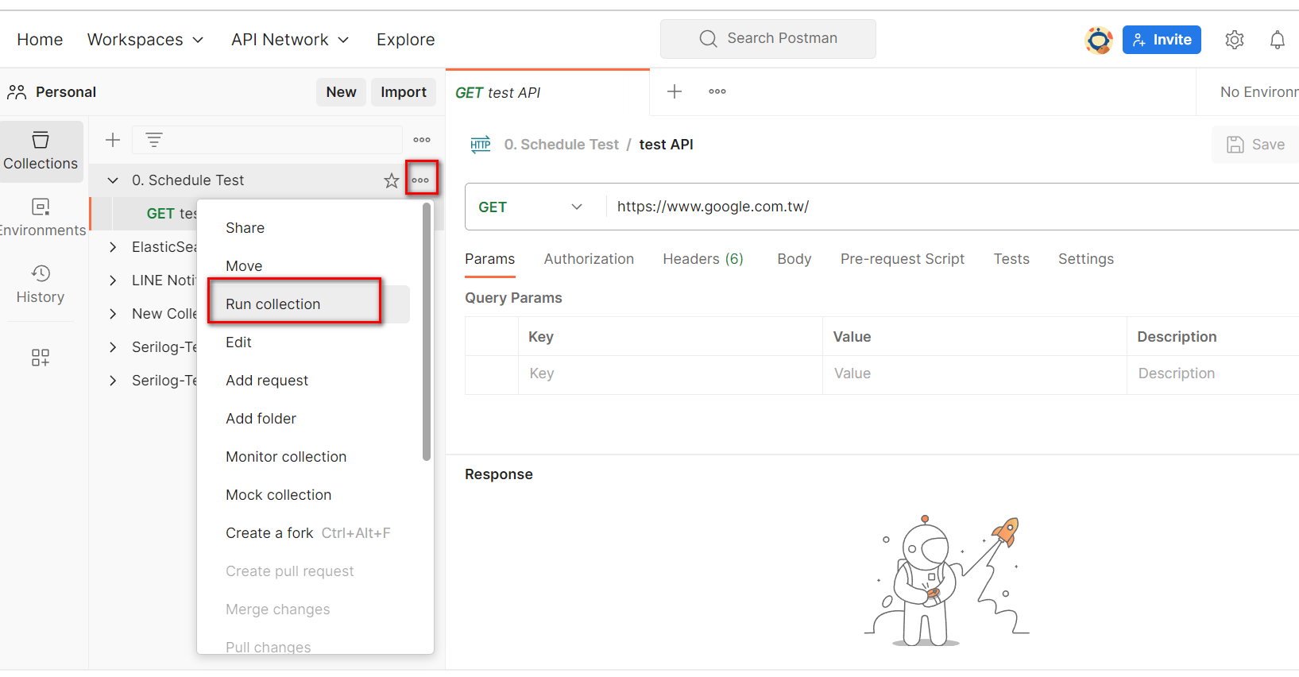This screenshot has height=677, width=1299.
Task: Expand the New Collection item
Action: pyautogui.click(x=113, y=314)
